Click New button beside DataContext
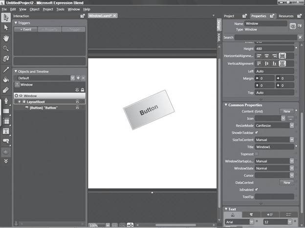305x228 pixels. pyautogui.click(x=286, y=183)
